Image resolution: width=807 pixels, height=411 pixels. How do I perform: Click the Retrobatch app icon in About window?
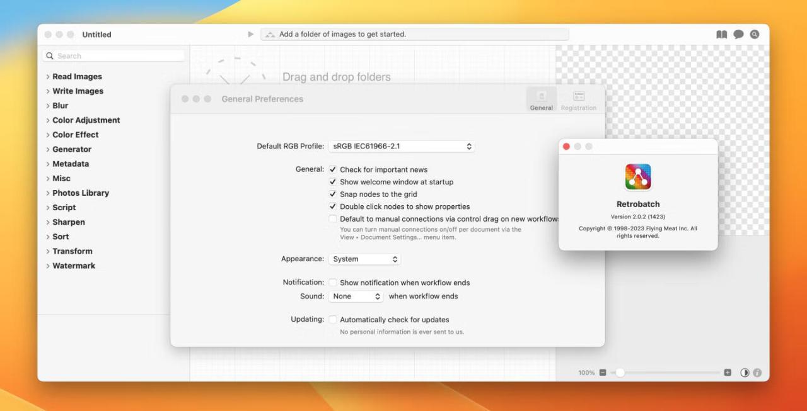[x=638, y=177]
